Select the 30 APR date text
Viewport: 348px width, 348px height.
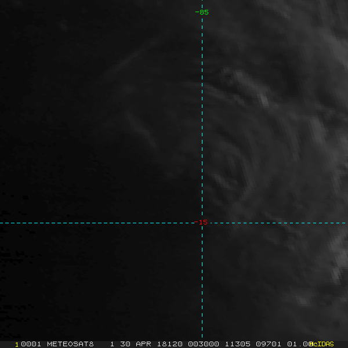(x=136, y=344)
